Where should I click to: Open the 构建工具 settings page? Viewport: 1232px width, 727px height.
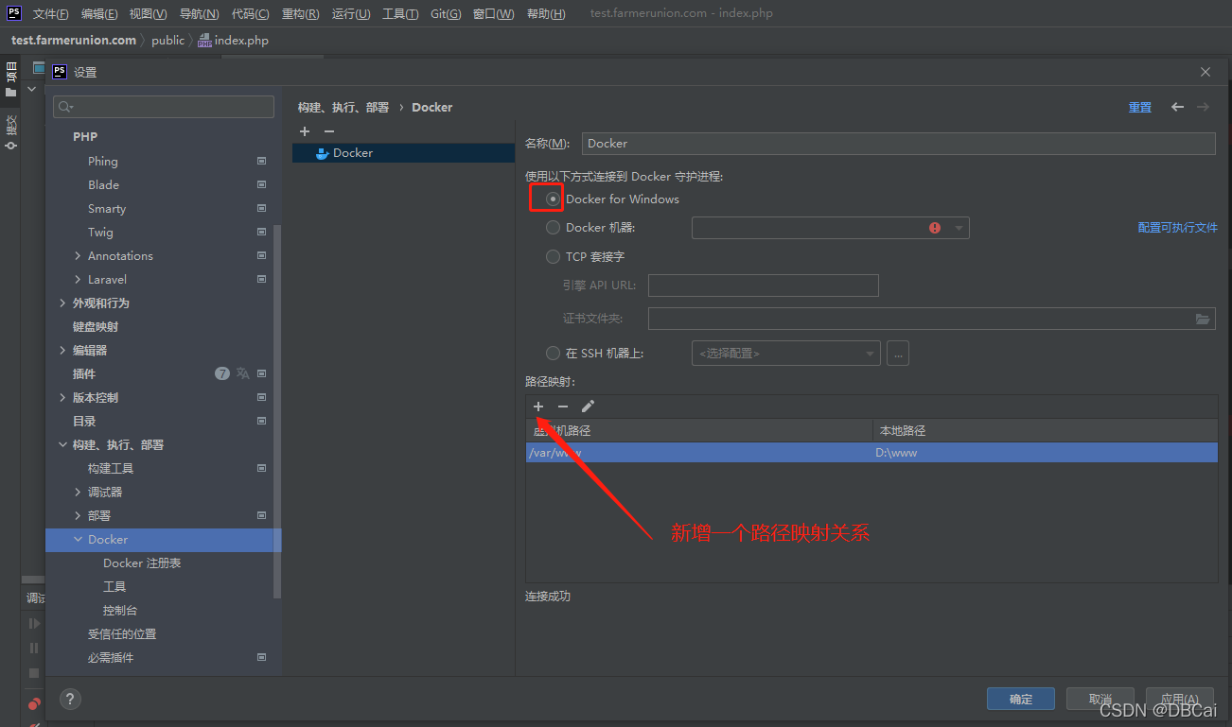click(x=111, y=469)
